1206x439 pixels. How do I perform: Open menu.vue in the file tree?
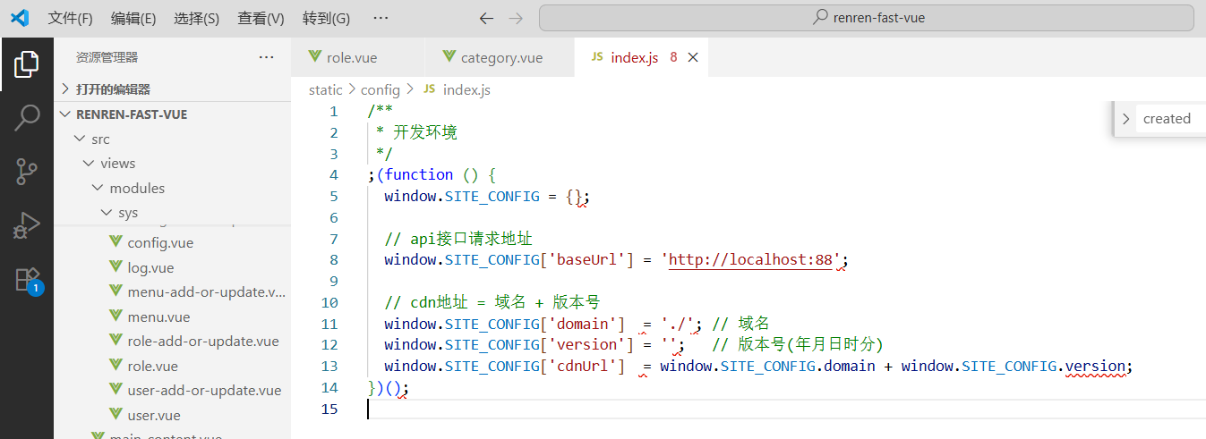pos(158,317)
